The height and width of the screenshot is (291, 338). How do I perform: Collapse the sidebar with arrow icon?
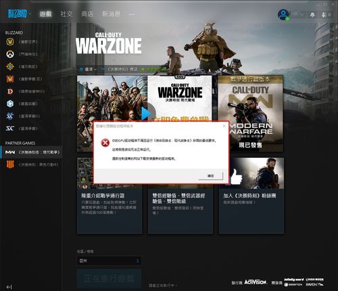tap(9, 287)
